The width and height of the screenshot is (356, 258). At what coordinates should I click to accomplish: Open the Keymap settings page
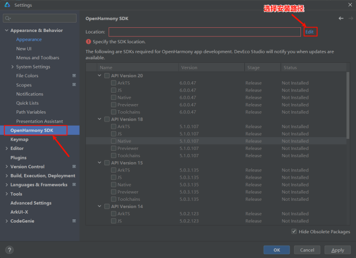coord(20,140)
